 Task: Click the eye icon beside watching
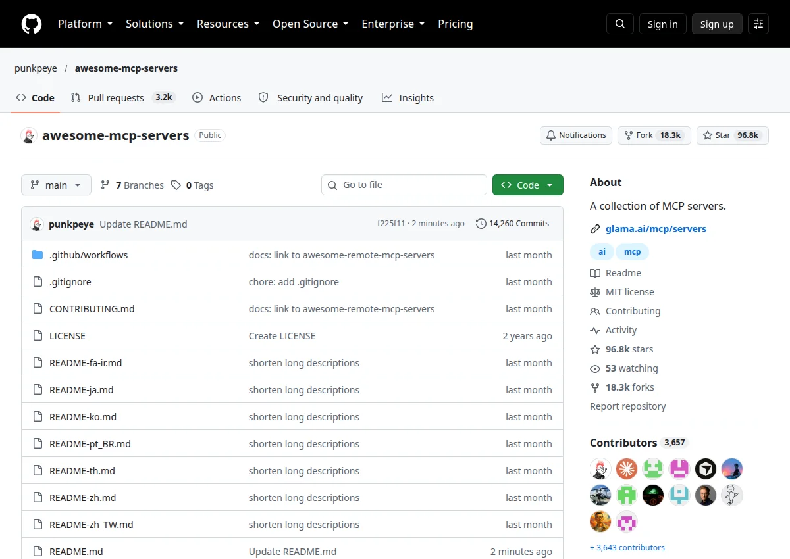point(595,368)
